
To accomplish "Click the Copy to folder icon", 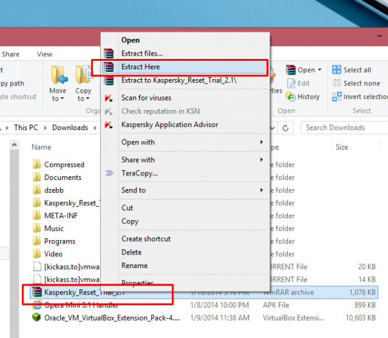I will pyautogui.click(x=84, y=74).
